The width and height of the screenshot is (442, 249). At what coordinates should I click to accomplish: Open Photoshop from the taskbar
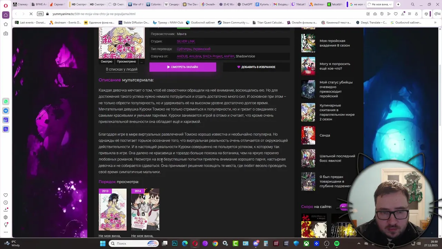coord(175,243)
